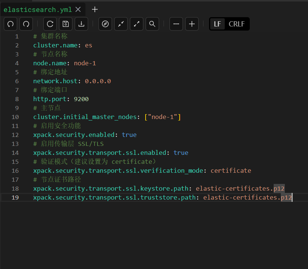
Task: Click the 'node-1' value on line 4
Action: tap(85, 63)
